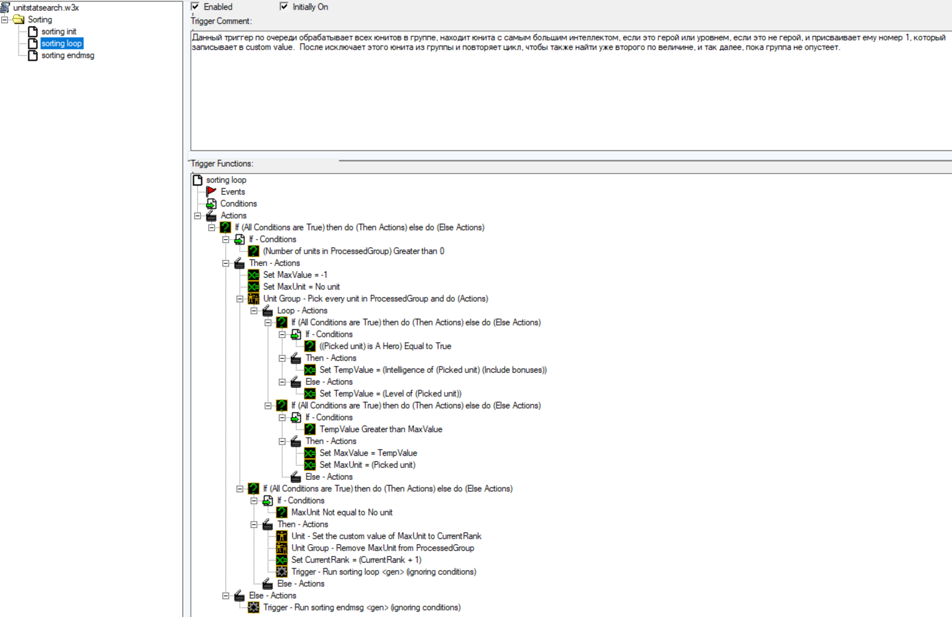
Task: Select 'Remove MaxUnit from ProcessedGroup' action
Action: [382, 548]
